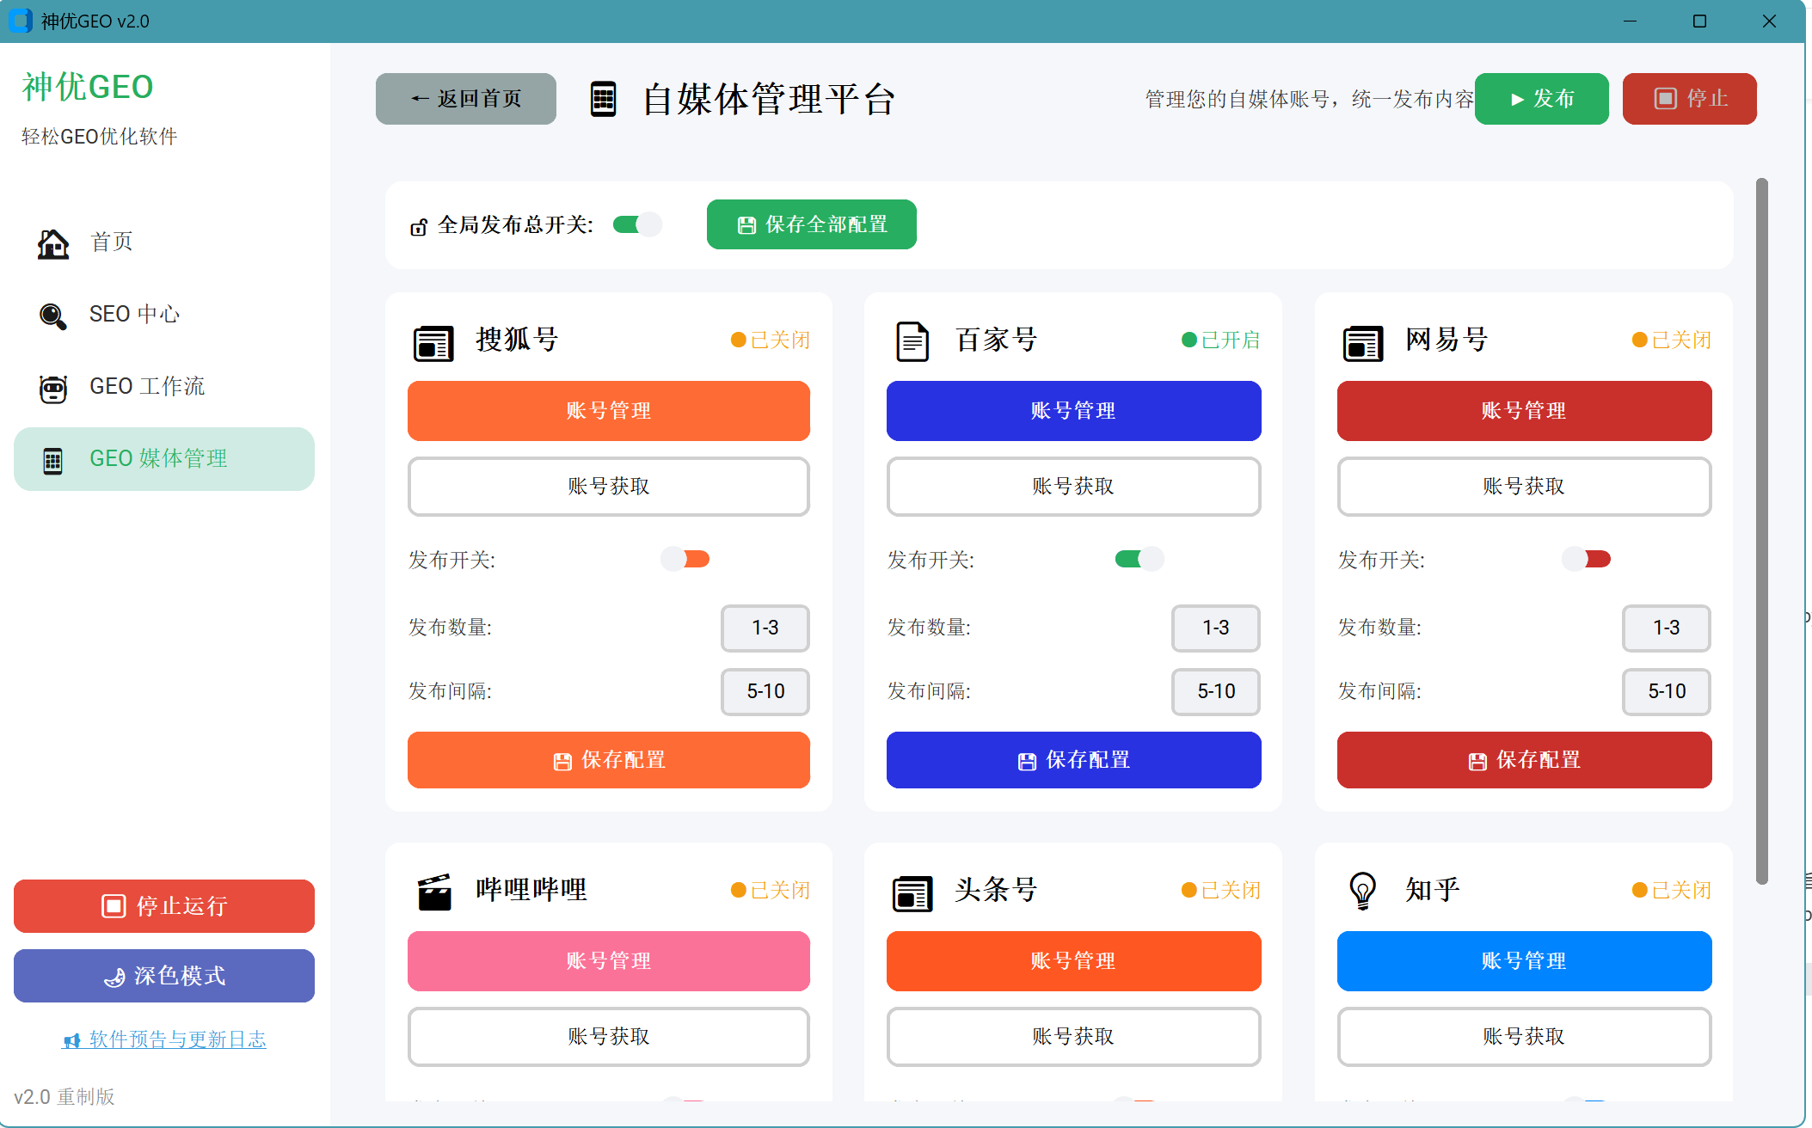
Task: Click 哔哩哔哩 账号获取 button
Action: pyautogui.click(x=609, y=1037)
